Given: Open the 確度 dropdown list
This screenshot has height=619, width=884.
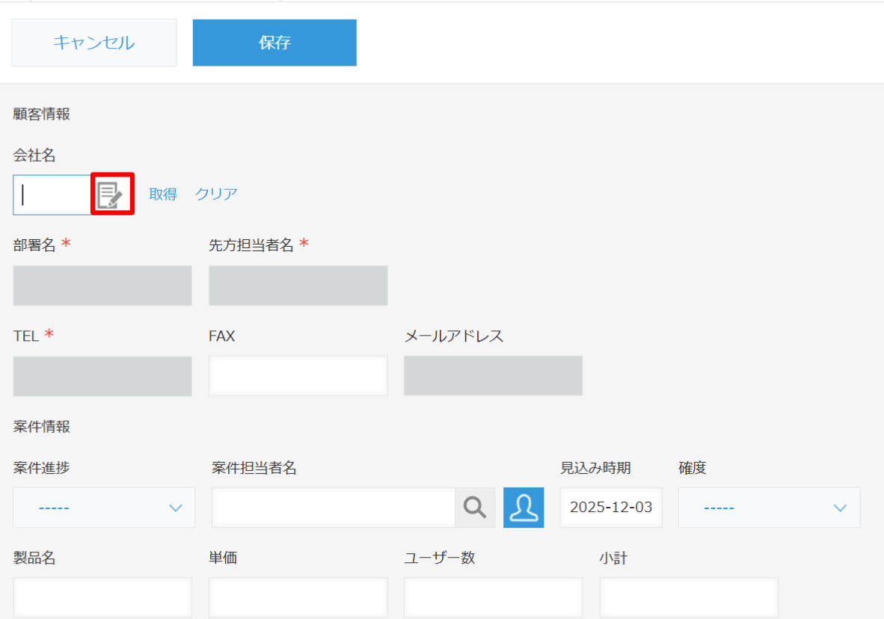Looking at the screenshot, I should click(x=769, y=508).
